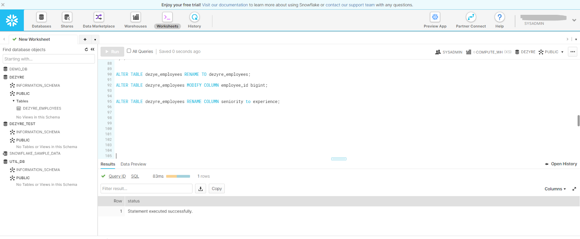Select INFORMATION_SCHEMA under DEZYRE_TEST
The height and width of the screenshot is (239, 580).
click(x=38, y=132)
